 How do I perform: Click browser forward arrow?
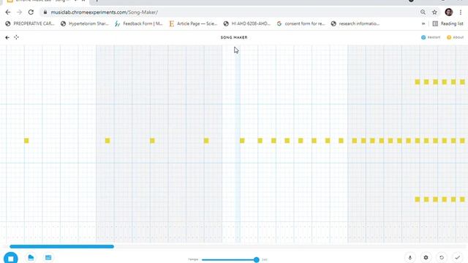pyautogui.click(x=20, y=12)
